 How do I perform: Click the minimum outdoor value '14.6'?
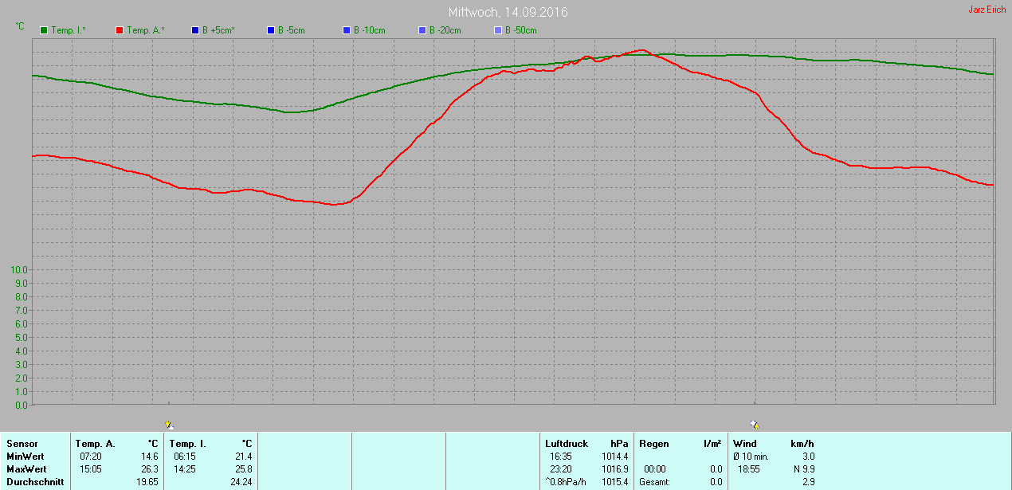(x=151, y=457)
